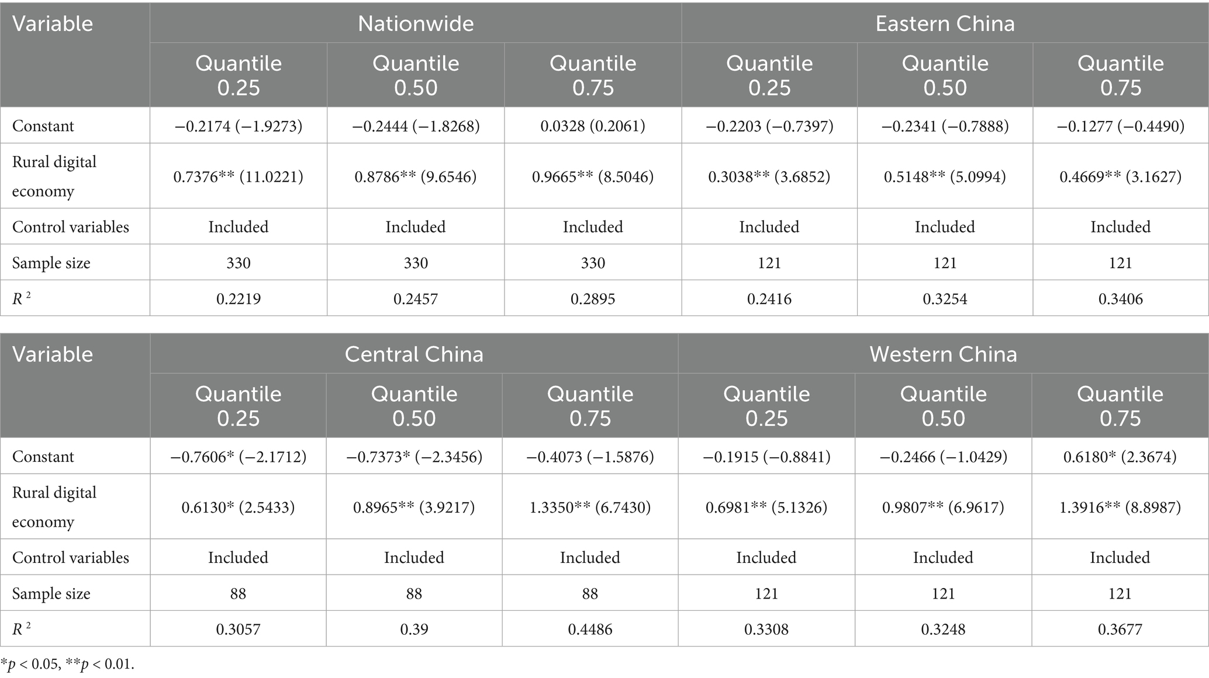Select the Central China column group header
Viewport: 1209px width, 678px height.
414,354
